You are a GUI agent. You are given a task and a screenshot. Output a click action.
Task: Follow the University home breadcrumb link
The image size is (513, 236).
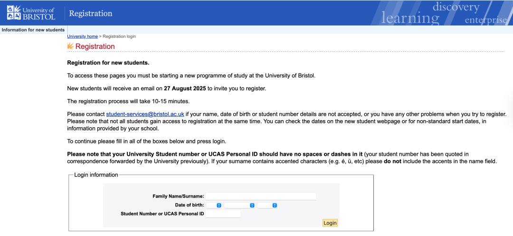coord(83,36)
